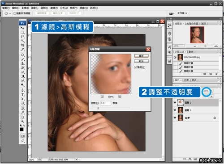Toggle the 捲動所有視窗 checkbox

[15, 13]
